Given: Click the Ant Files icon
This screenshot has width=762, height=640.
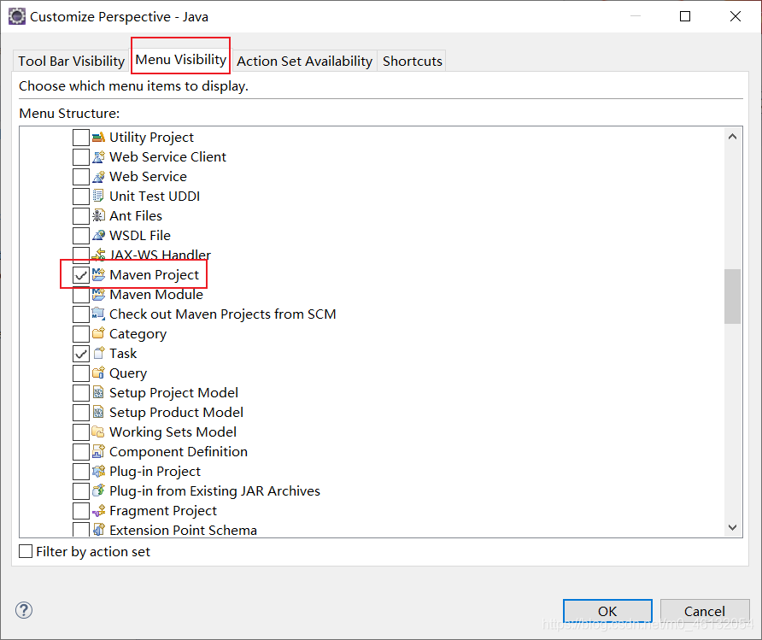Looking at the screenshot, I should [x=98, y=216].
